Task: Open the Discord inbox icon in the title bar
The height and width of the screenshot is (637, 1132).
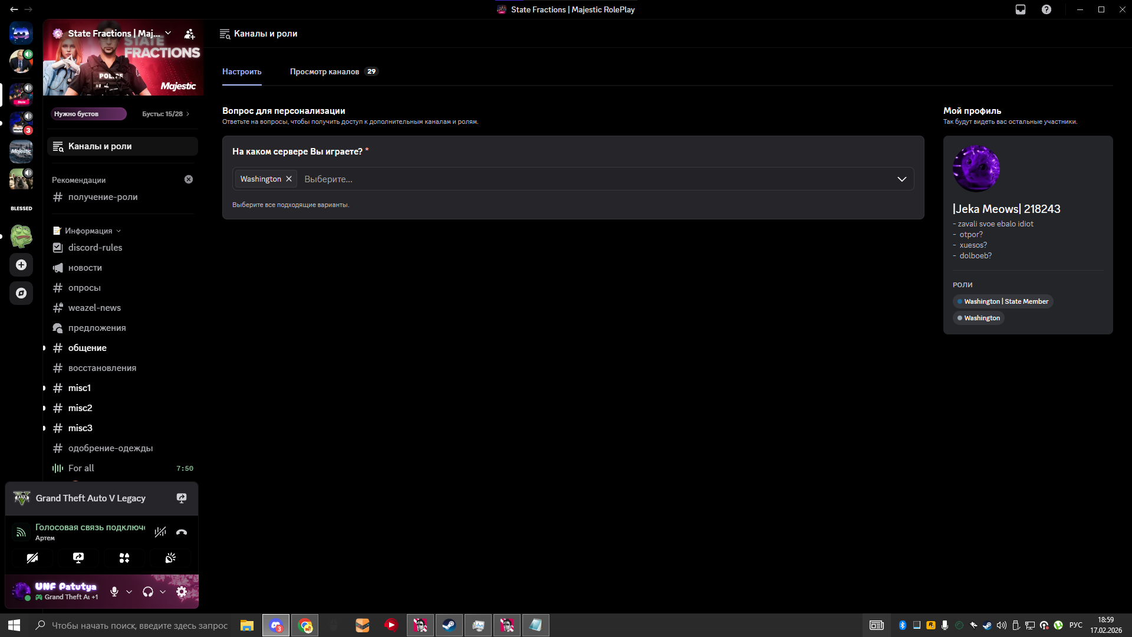Action: coord(1021,9)
